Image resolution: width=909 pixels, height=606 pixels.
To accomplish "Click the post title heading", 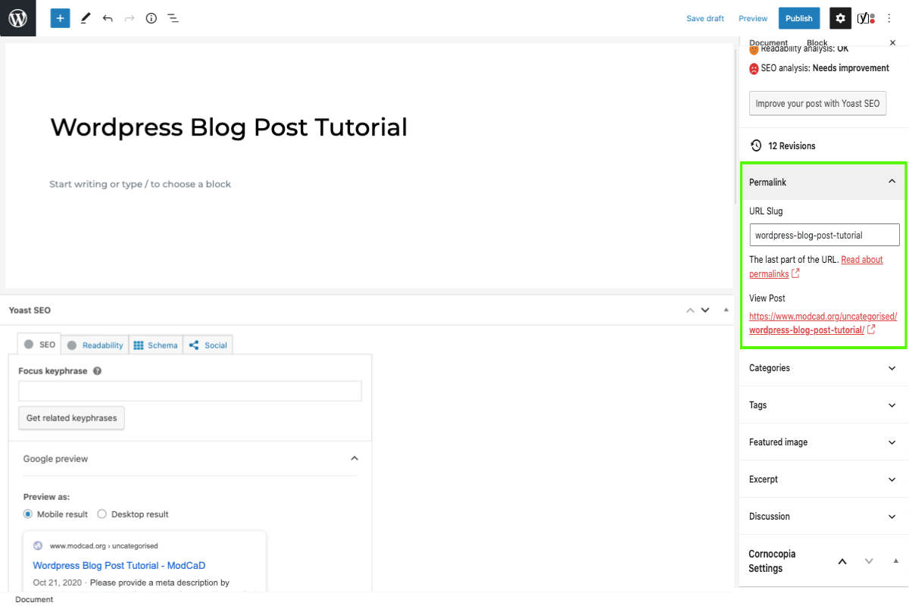I will click(229, 127).
